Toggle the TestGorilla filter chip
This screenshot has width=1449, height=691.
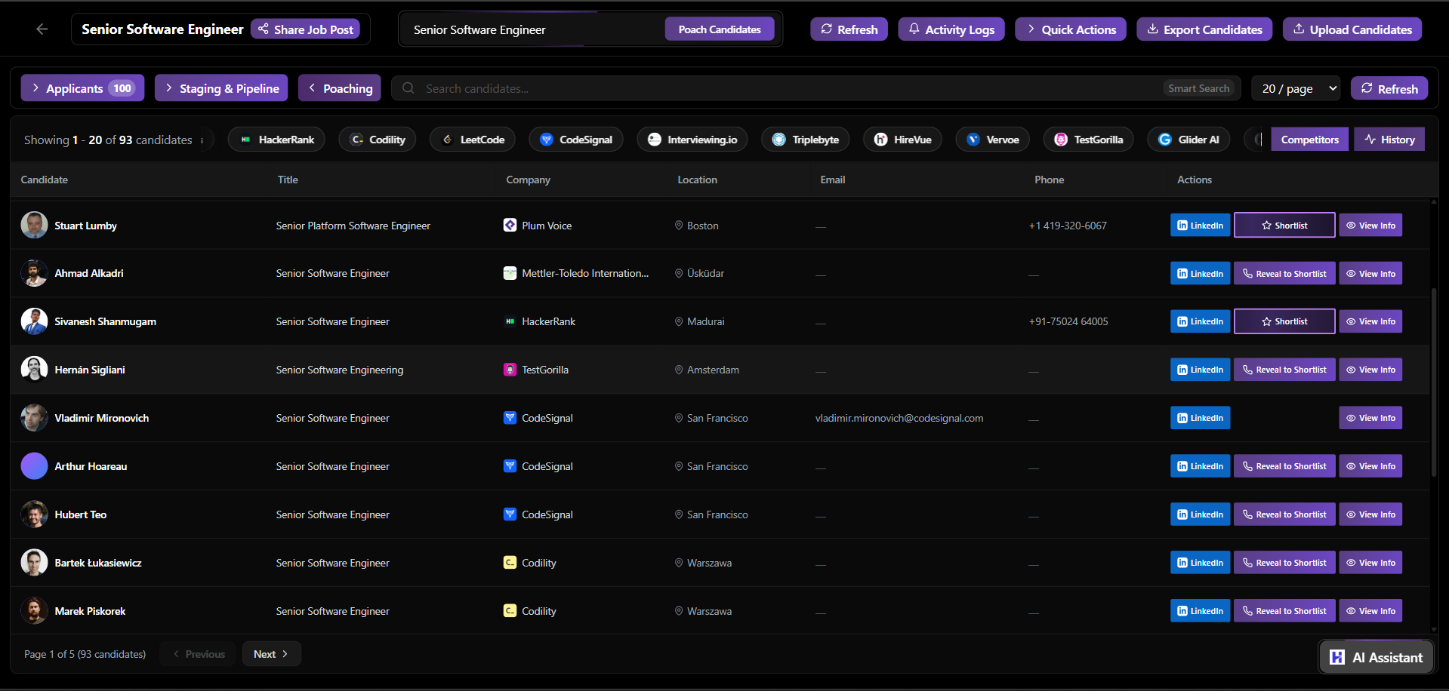click(1088, 140)
